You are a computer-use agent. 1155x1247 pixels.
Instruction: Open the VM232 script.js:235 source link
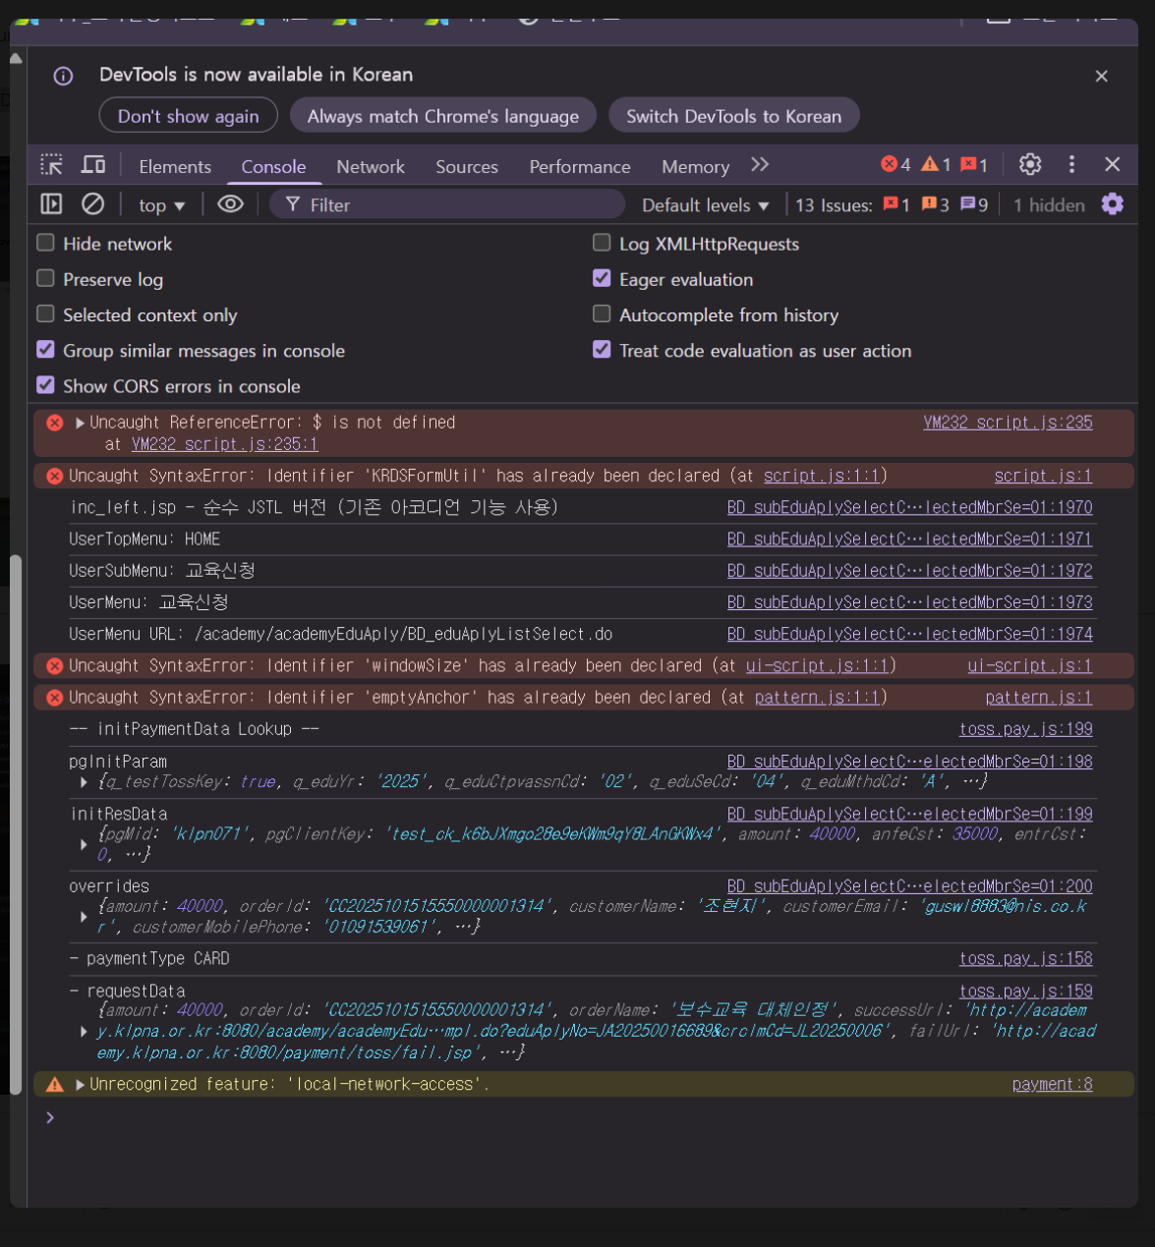(1008, 423)
